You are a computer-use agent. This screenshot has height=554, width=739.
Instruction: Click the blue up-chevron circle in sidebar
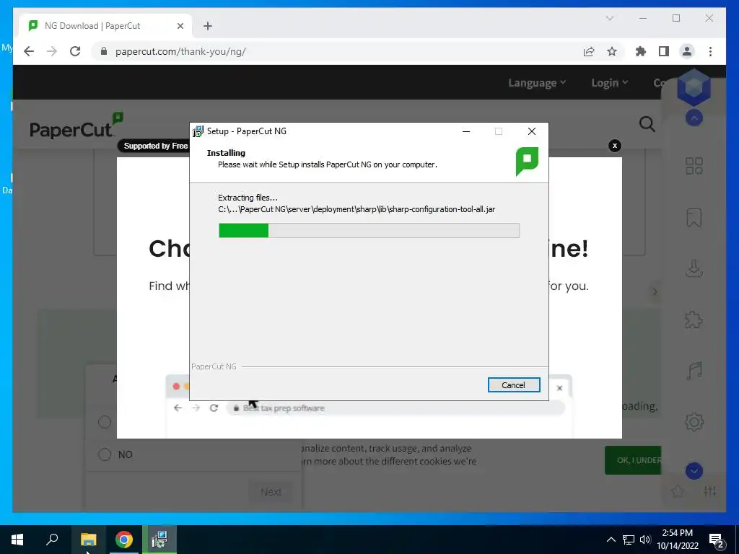tap(694, 118)
